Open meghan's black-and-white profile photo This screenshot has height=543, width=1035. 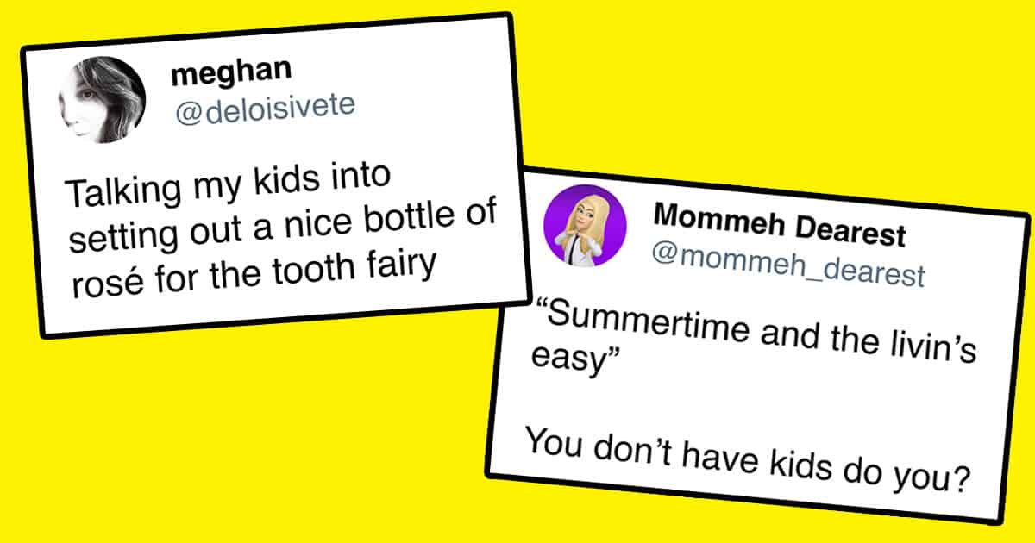[103, 100]
